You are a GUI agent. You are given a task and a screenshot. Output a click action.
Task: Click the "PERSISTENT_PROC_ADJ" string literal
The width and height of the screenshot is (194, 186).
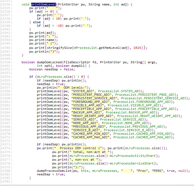[x=92, y=95]
